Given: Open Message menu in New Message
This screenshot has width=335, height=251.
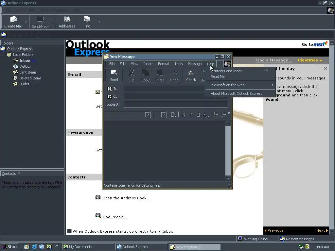Looking at the screenshot, I should click(195, 64).
